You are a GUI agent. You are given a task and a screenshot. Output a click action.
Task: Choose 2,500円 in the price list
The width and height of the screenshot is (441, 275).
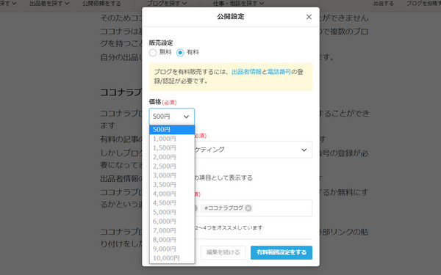pos(172,166)
